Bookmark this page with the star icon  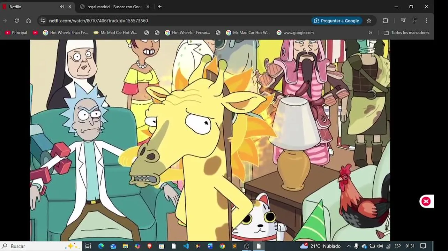click(369, 21)
